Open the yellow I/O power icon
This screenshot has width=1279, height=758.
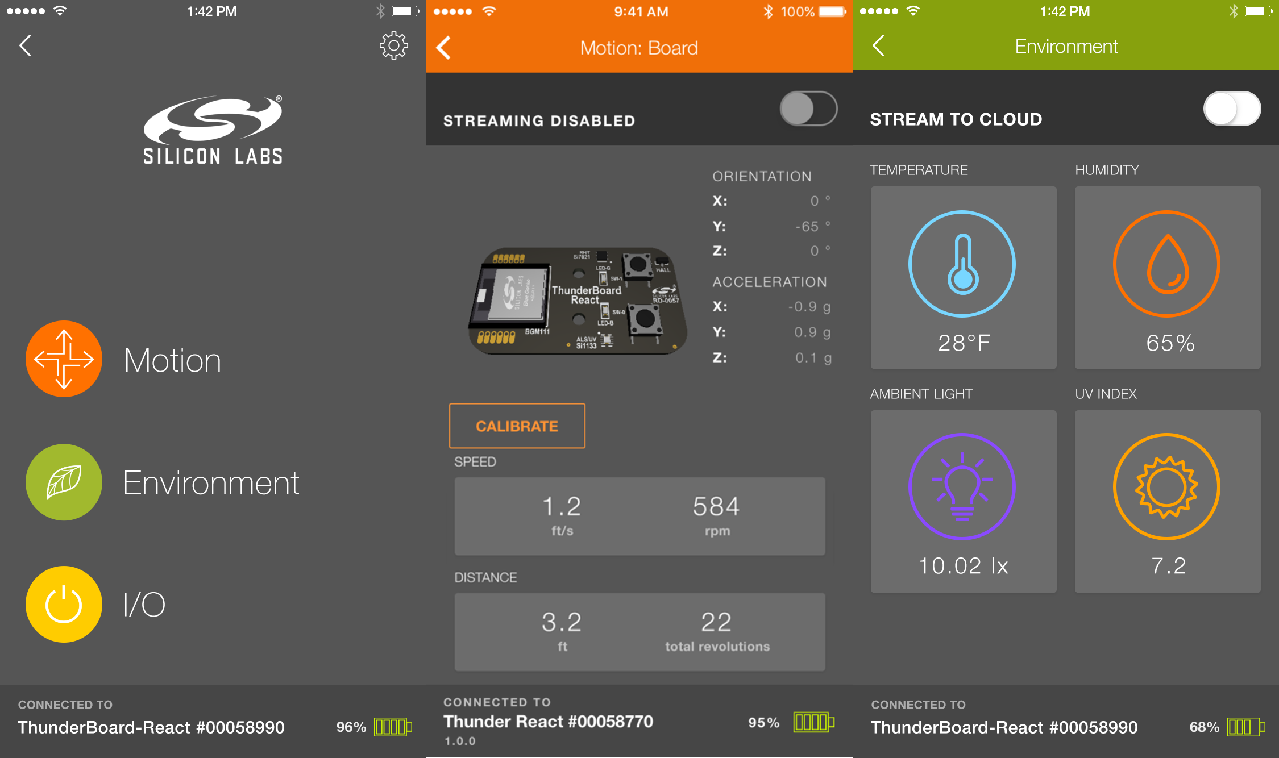pos(64,604)
